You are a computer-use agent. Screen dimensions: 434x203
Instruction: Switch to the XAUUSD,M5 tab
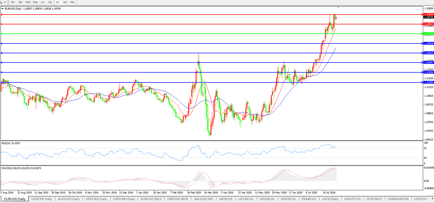[203, 199]
